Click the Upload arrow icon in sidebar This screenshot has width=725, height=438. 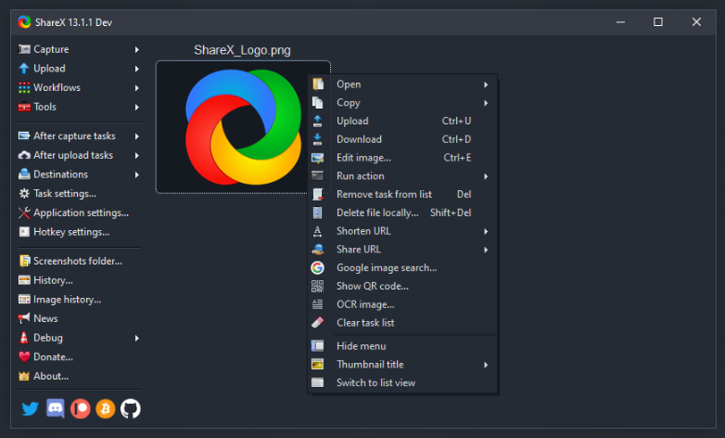[x=24, y=69]
